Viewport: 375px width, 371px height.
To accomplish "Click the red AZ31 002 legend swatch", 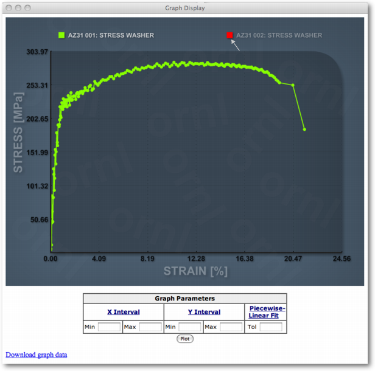I will pos(230,35).
